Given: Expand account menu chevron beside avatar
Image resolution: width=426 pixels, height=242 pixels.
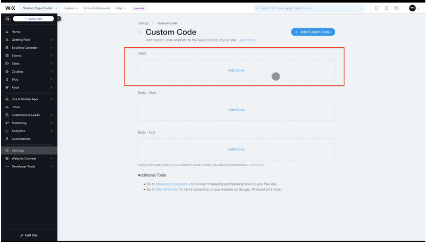Looking at the screenshot, I should pos(419,8).
